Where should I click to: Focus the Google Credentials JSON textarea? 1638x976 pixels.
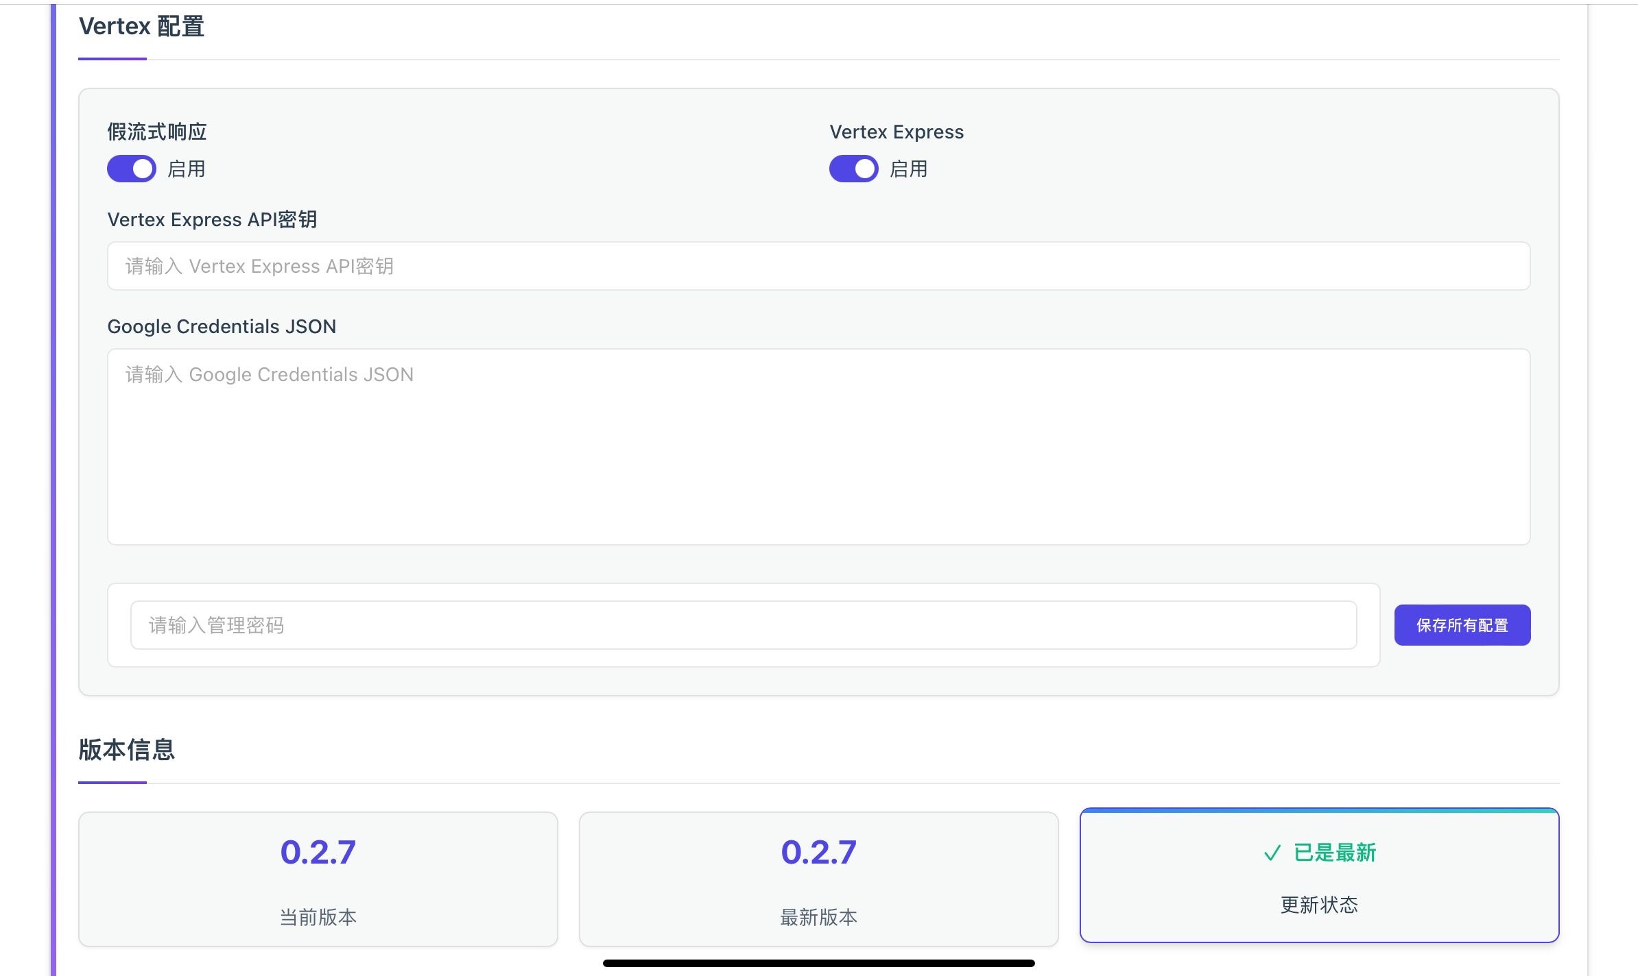[818, 447]
